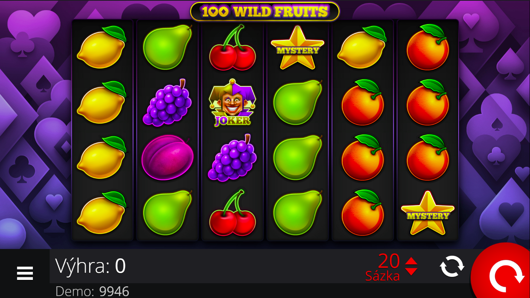The image size is (530, 298).
Task: Click the Joker symbol on the reels
Action: [232, 103]
